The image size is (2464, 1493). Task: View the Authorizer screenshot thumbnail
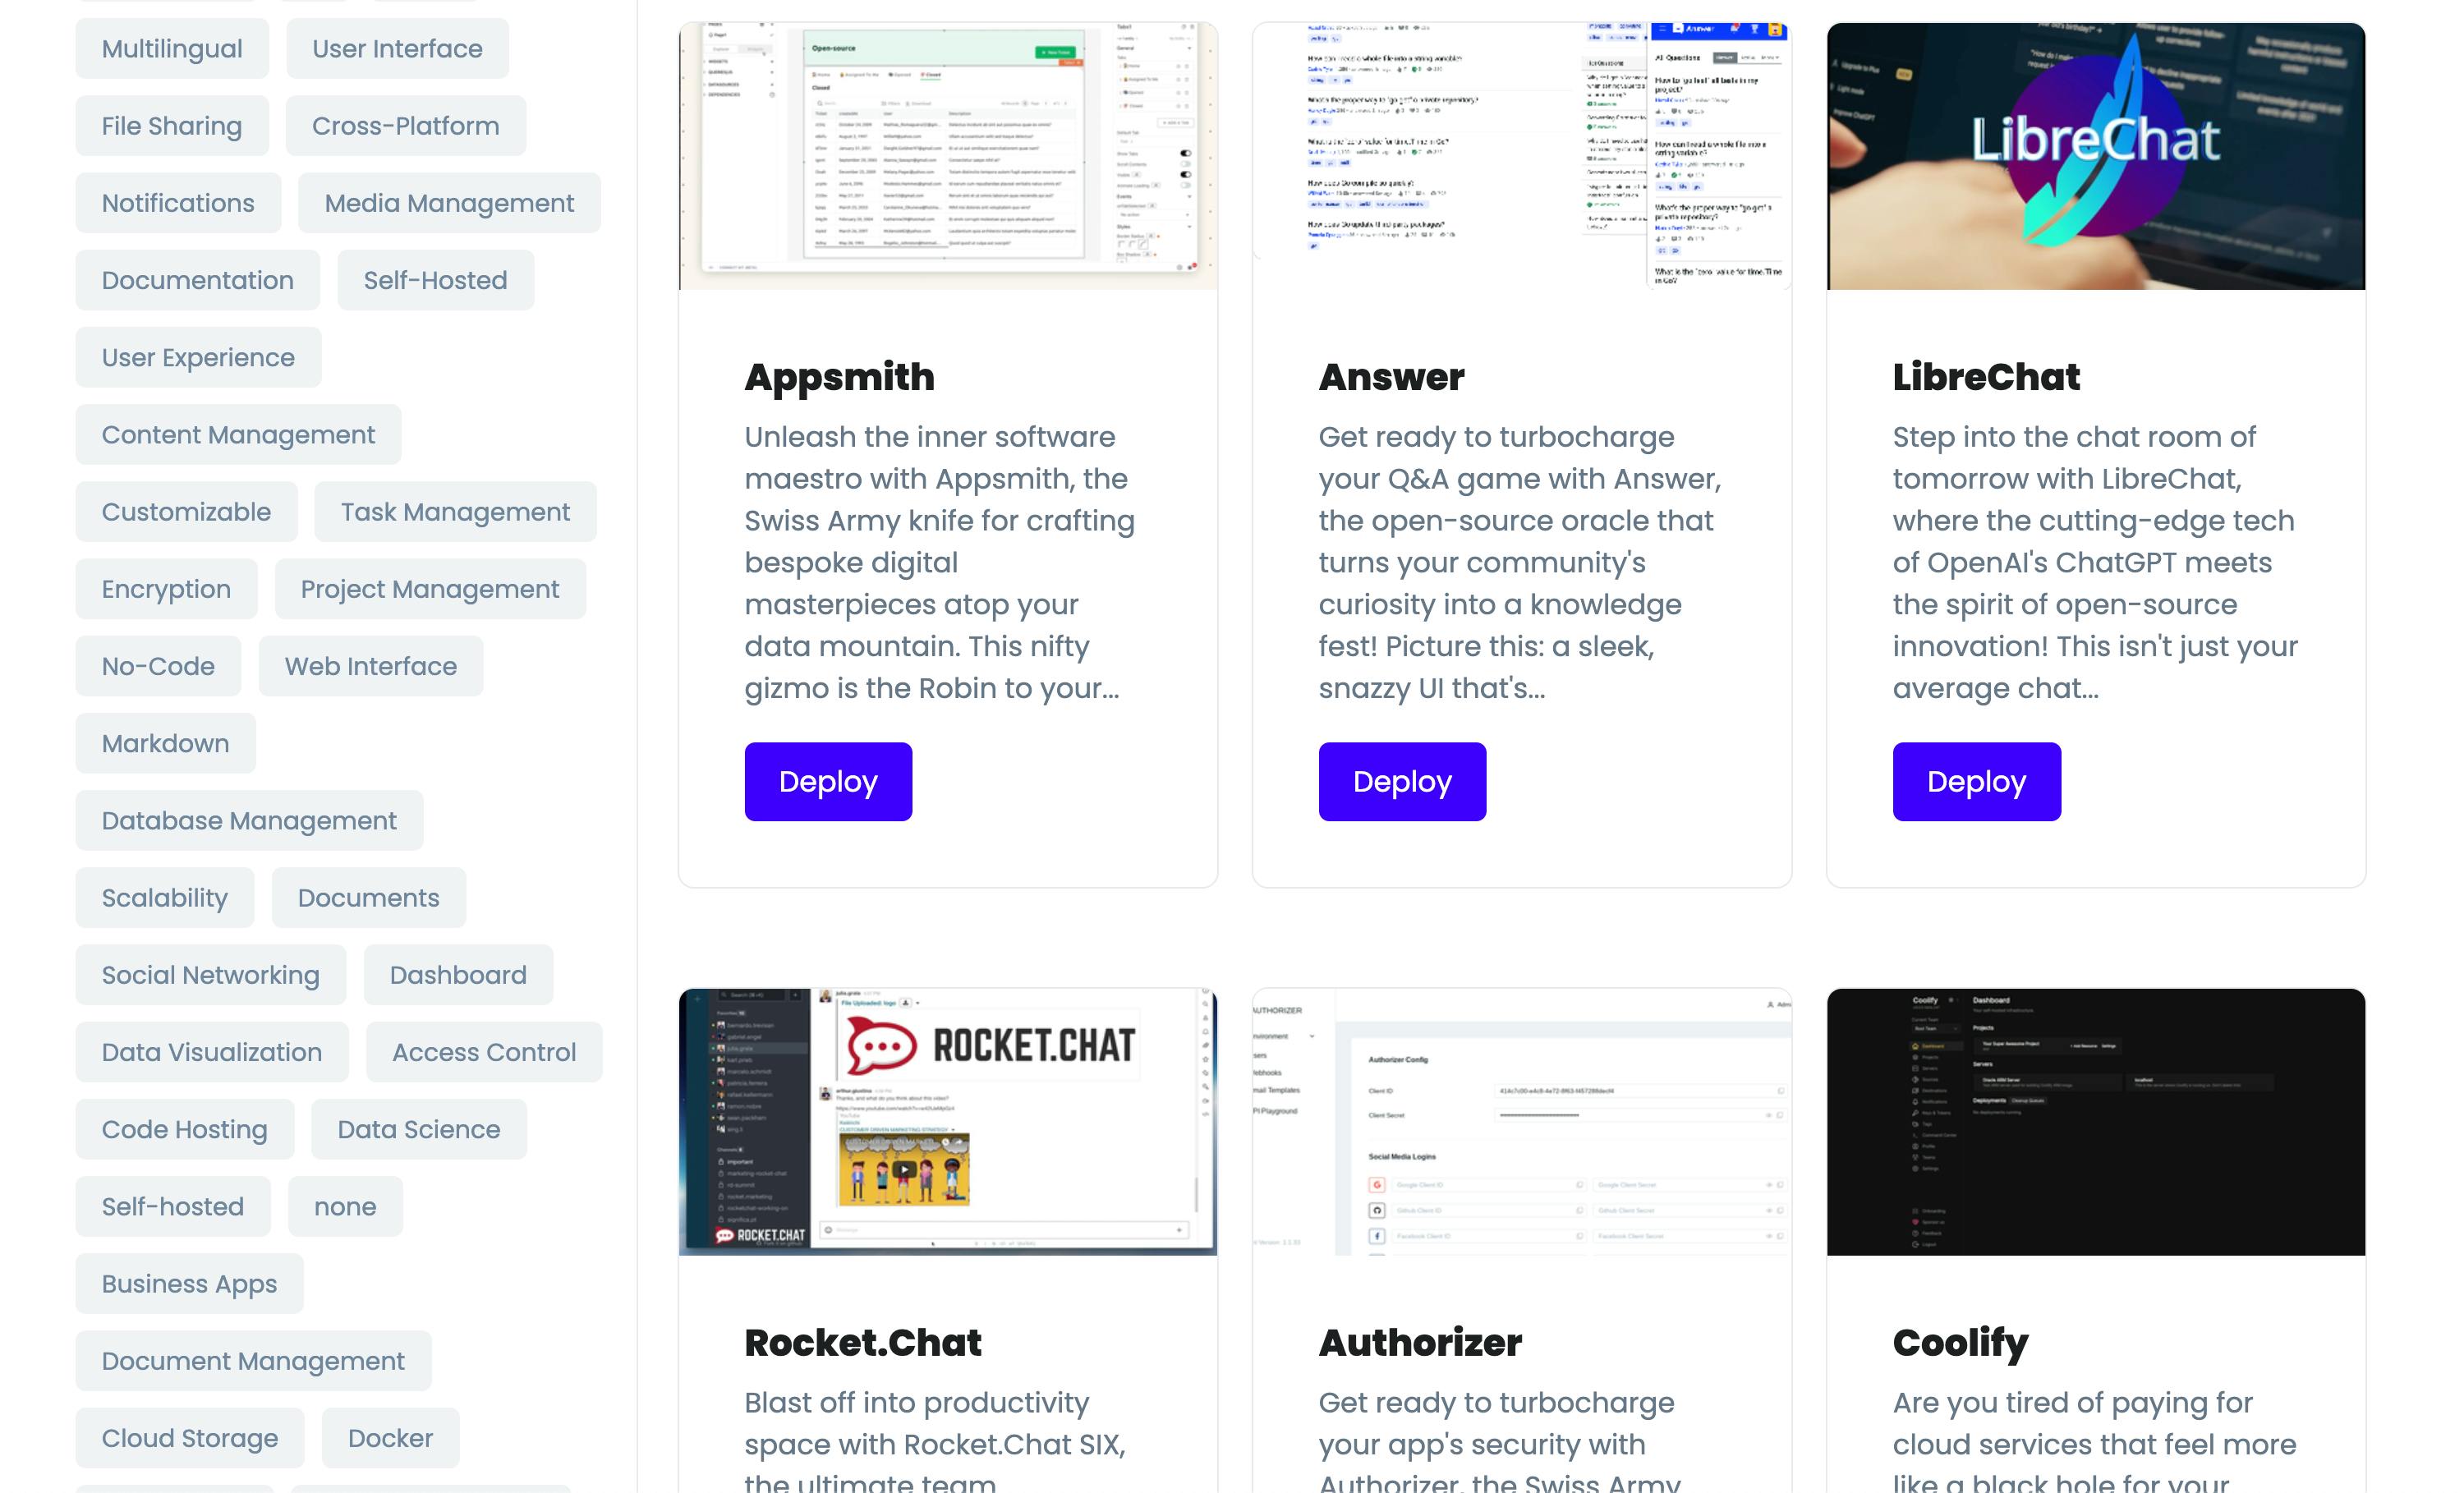click(1522, 1122)
